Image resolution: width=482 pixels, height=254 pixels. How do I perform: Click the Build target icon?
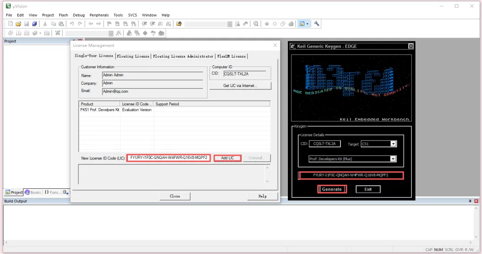point(18,33)
